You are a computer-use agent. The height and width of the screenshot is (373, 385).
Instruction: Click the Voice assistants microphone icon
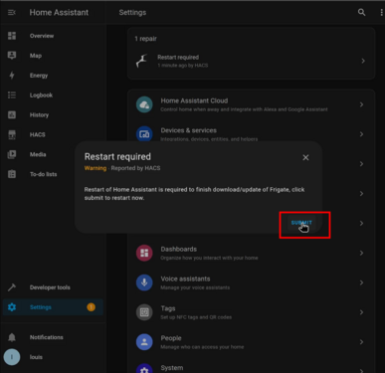click(x=144, y=282)
